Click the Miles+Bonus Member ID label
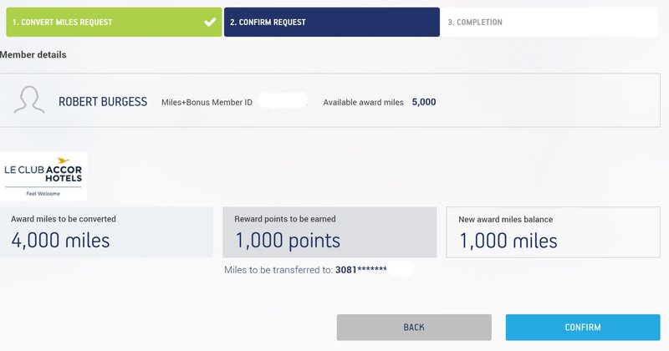Viewport: 669px width, 351px height. point(207,102)
